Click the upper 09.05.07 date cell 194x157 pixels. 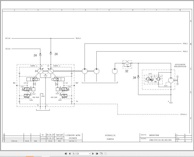click(50, 135)
